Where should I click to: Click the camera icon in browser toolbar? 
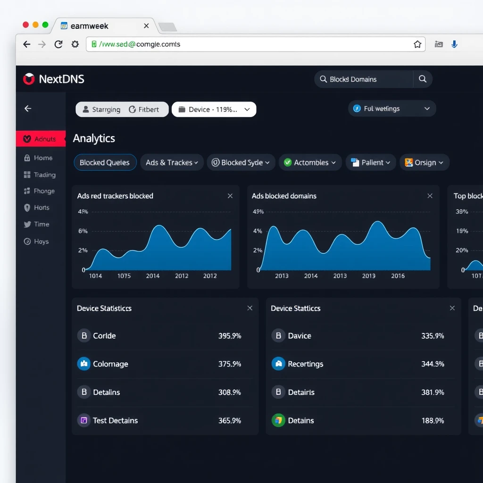coord(439,44)
